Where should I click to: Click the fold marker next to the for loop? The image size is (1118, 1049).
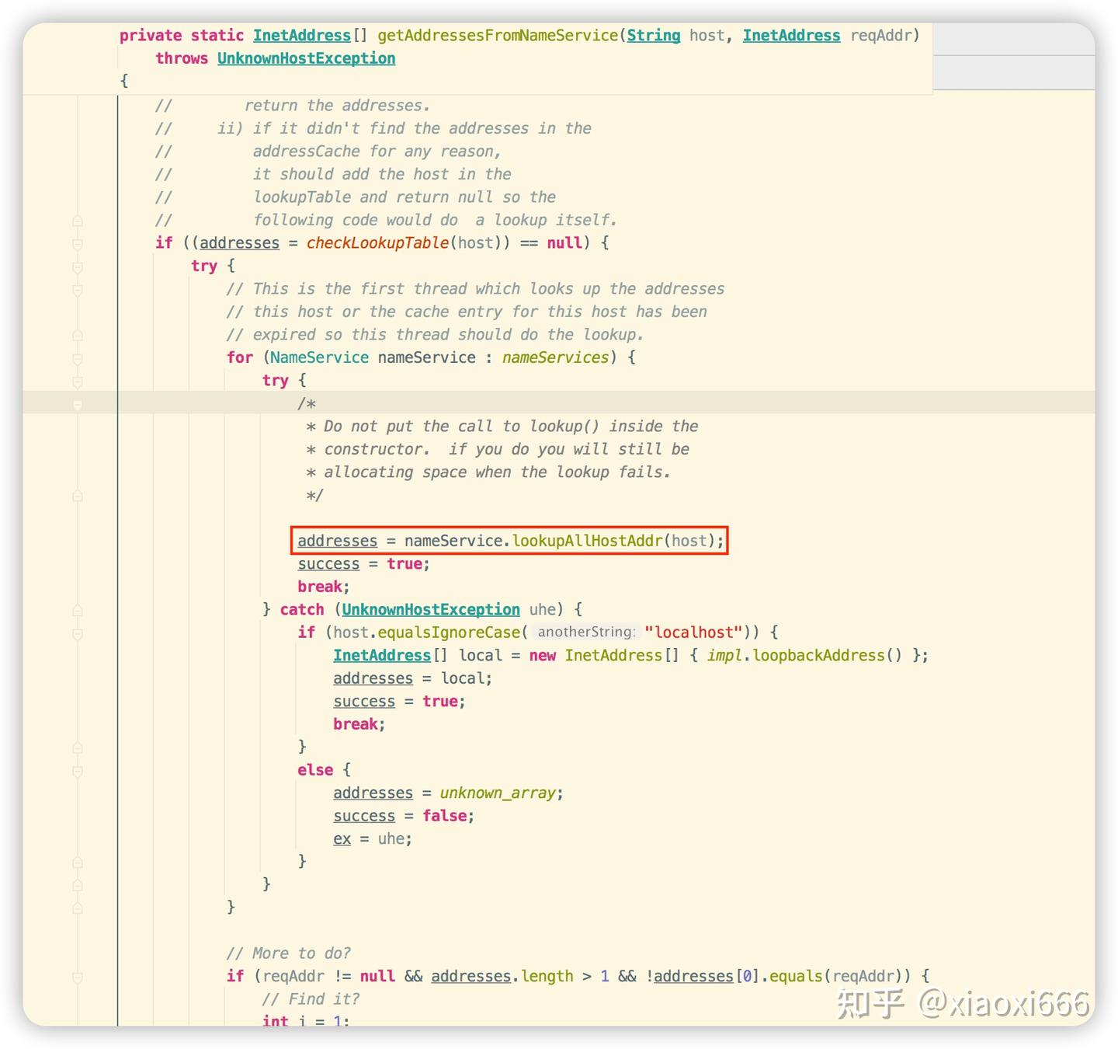[76, 357]
